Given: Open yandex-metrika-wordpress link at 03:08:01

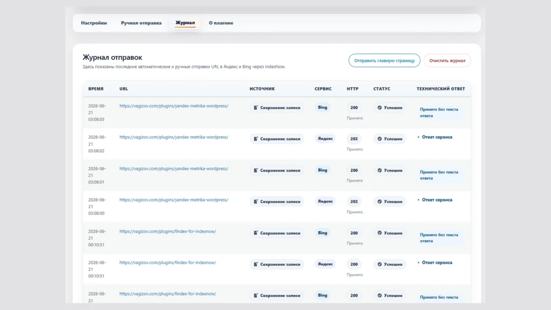Looking at the screenshot, I should (174, 168).
